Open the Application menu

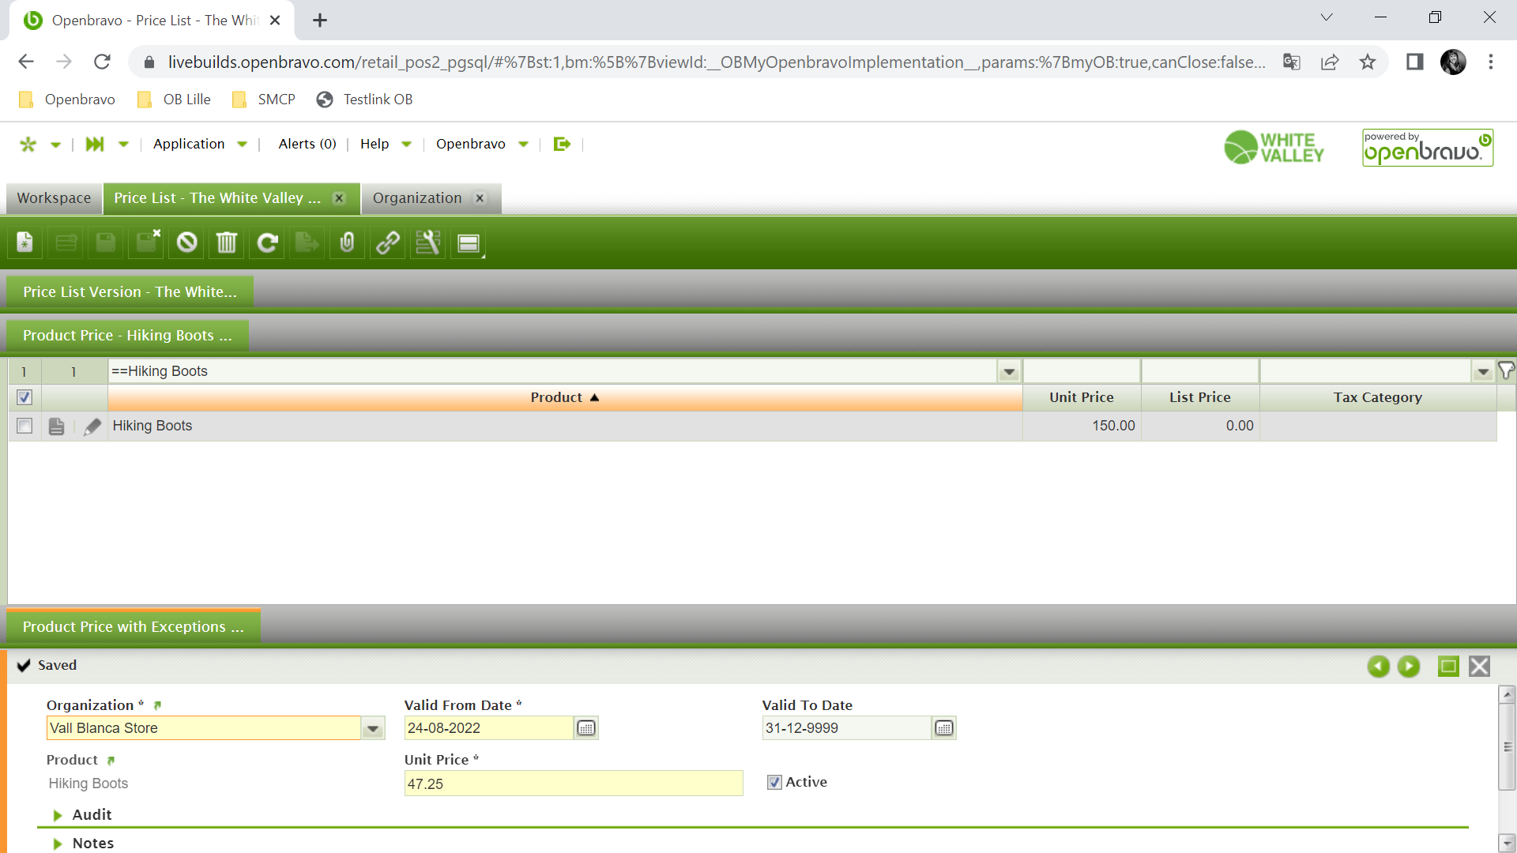pyautogui.click(x=190, y=144)
